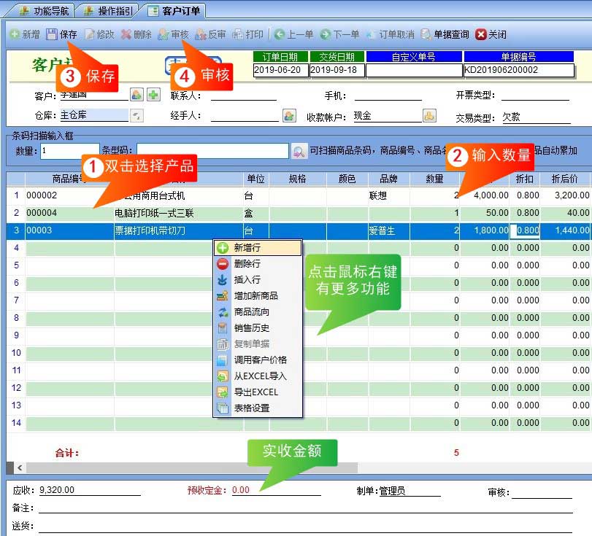Click the 手机 phone field

388,96
